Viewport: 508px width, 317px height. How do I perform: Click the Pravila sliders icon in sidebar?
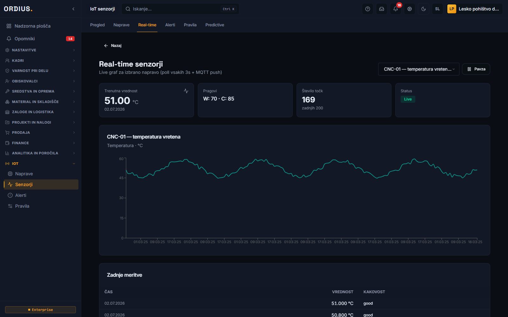(x=10, y=206)
